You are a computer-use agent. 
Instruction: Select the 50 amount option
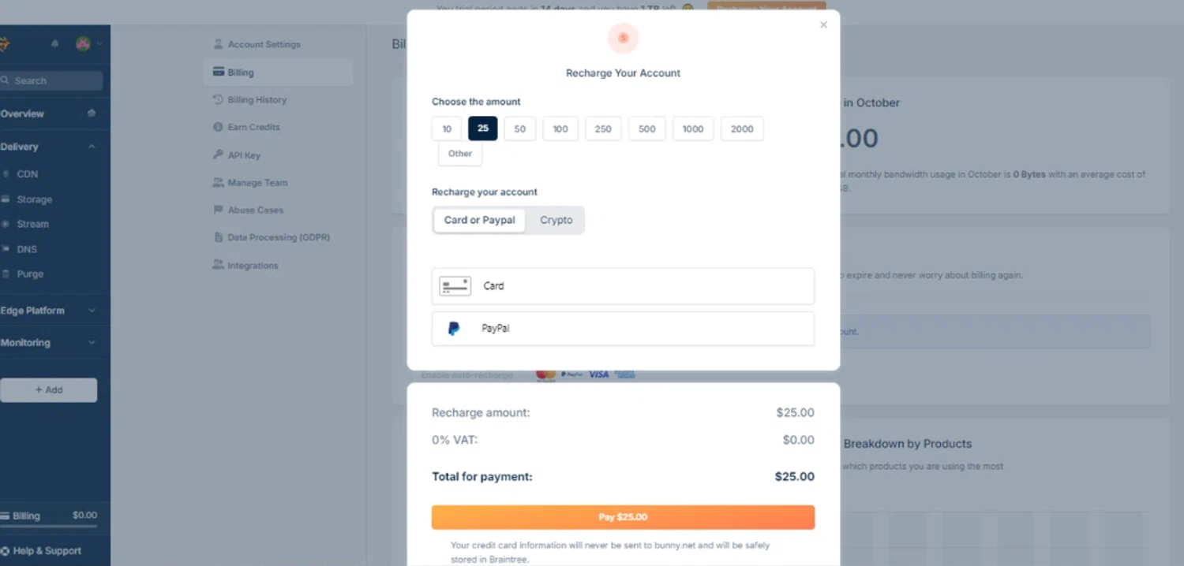(520, 128)
